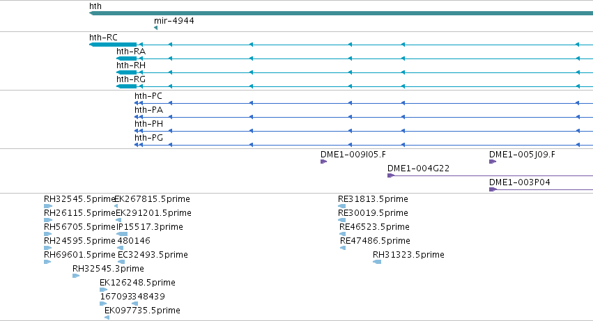
Task: Click the RE46523.5prime label
Action: pos(374,227)
